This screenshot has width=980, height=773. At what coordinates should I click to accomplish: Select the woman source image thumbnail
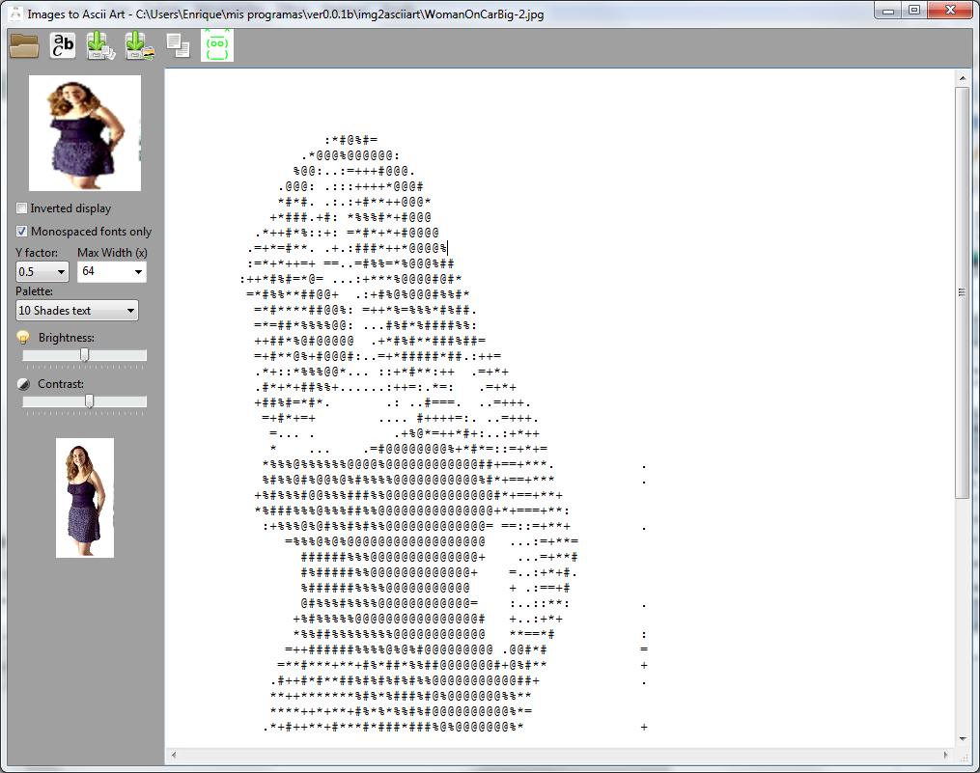tap(84, 132)
